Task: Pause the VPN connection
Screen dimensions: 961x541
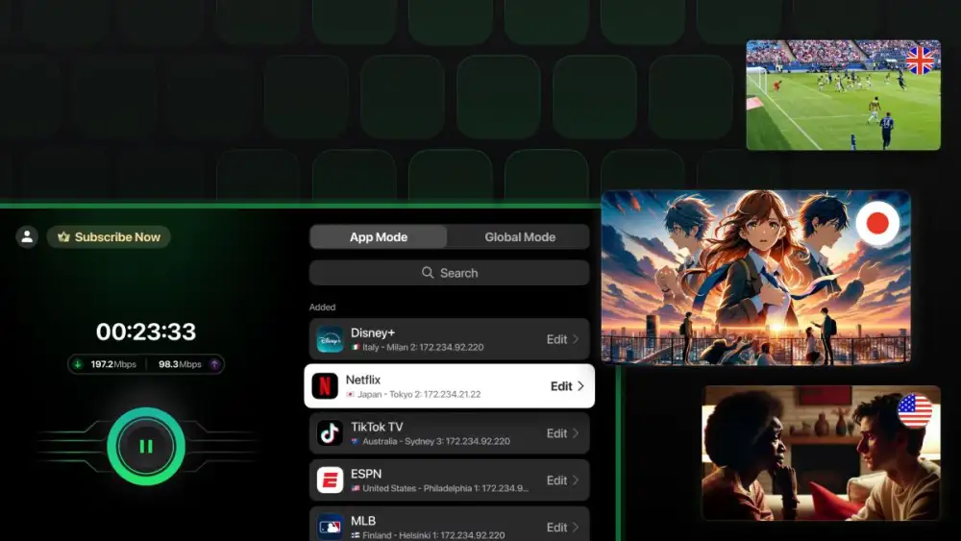Action: pos(146,446)
